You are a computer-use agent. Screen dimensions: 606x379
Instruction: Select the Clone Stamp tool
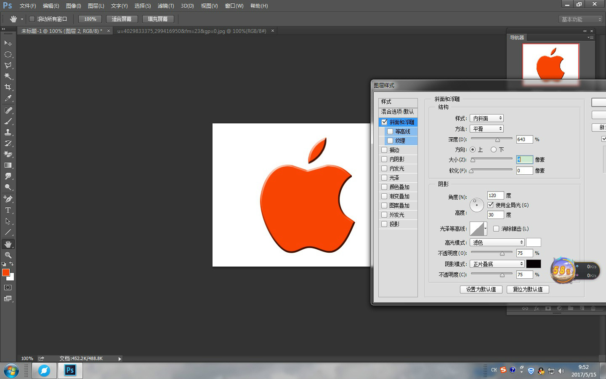[8, 132]
